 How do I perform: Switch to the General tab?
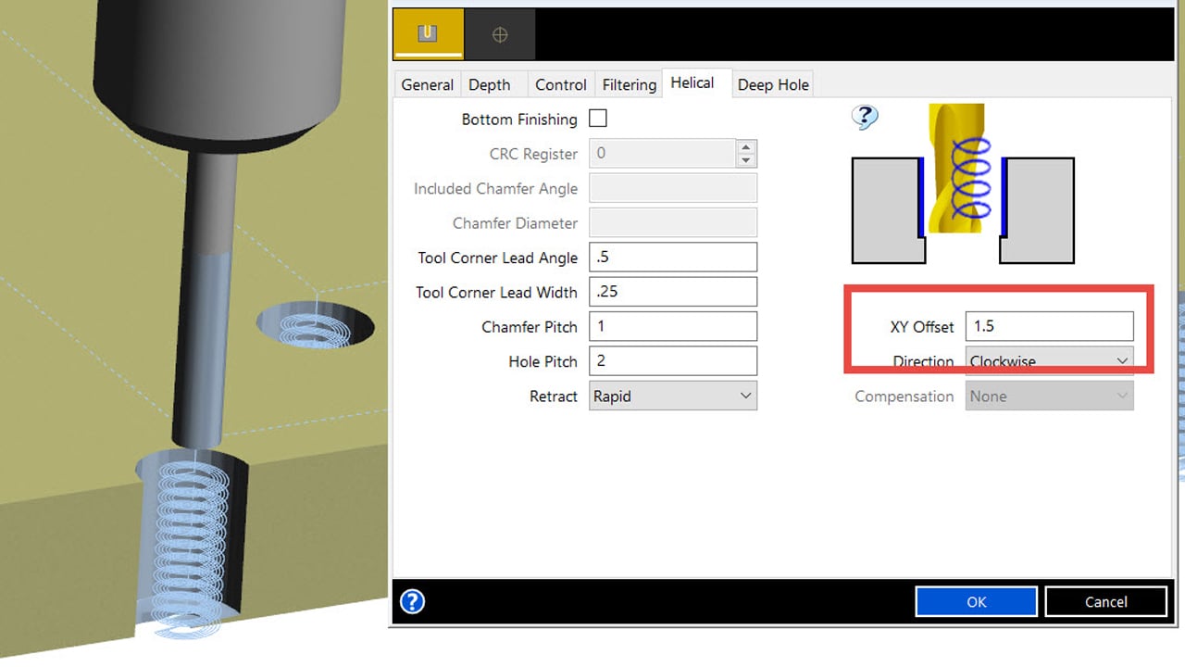pyautogui.click(x=427, y=84)
